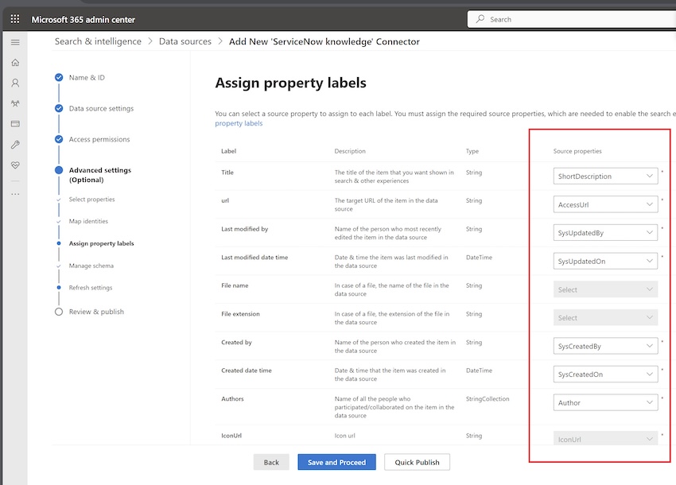Click the Save and Proceed button
The width and height of the screenshot is (676, 485).
(x=336, y=462)
